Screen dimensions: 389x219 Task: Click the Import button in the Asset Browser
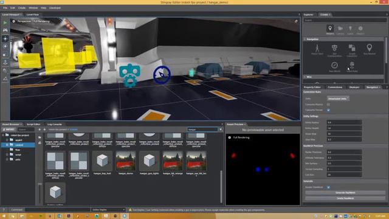coord(9,130)
